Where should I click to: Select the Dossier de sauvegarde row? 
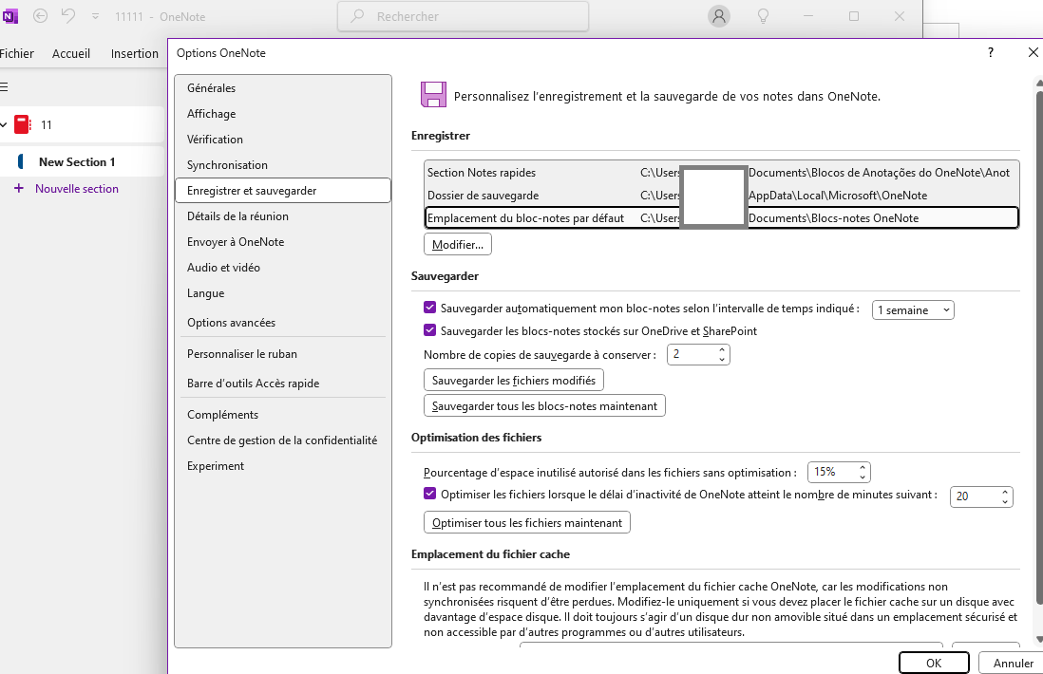pyautogui.click(x=721, y=196)
